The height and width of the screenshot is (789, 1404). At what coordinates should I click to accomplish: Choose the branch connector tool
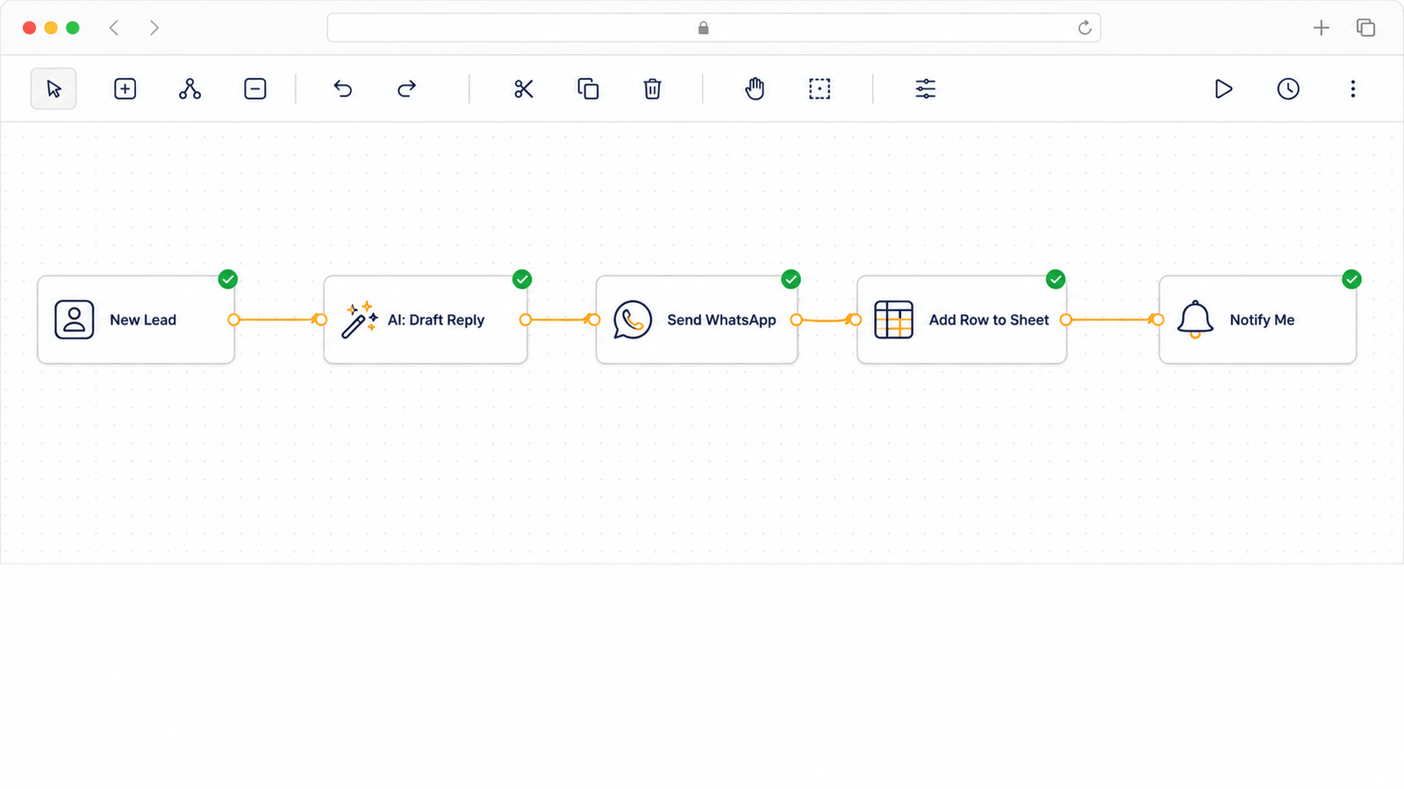coord(190,89)
